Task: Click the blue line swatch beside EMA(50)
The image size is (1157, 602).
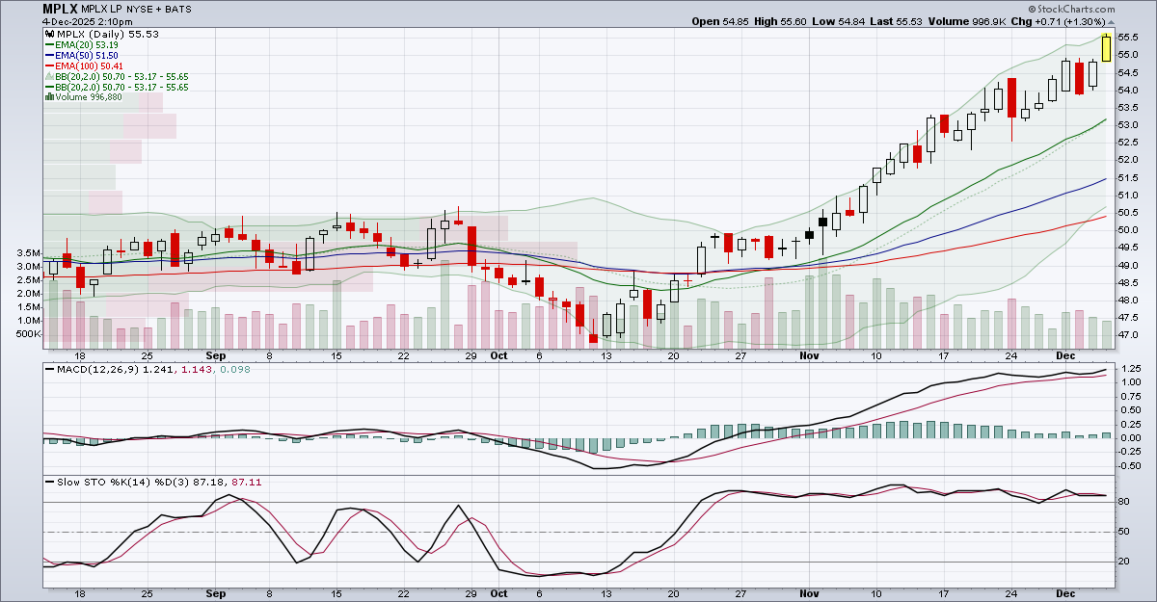Action: (x=50, y=55)
